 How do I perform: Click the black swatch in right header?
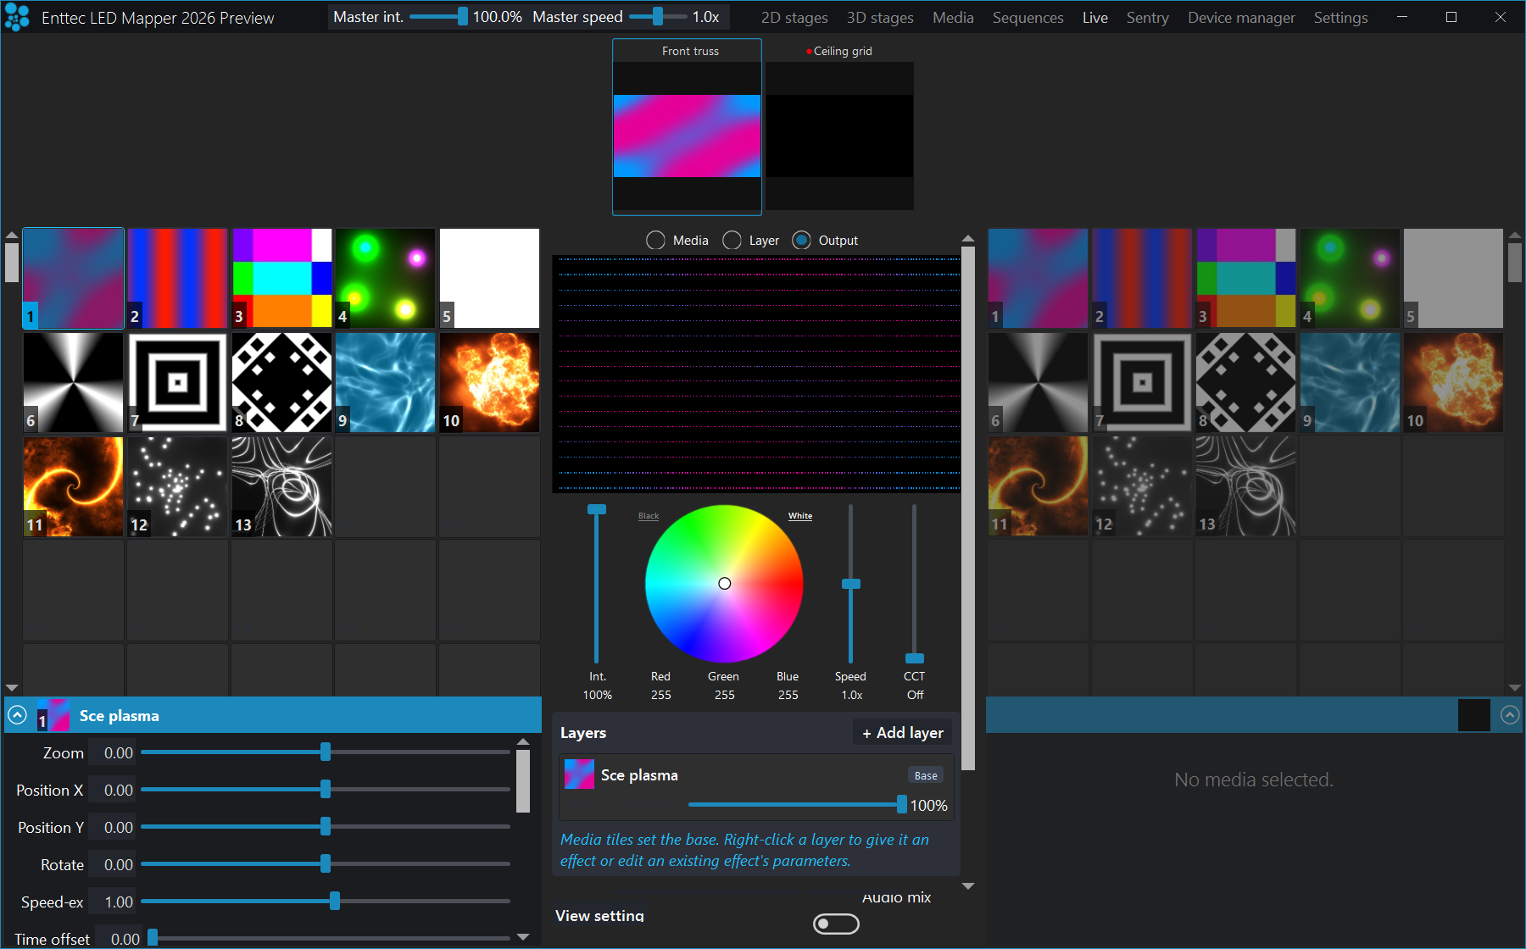[x=1474, y=715]
